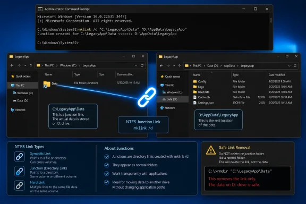Sort by Date modified column in right window
Image resolution: width=306 pixels, height=204 pixels.
click(277, 75)
